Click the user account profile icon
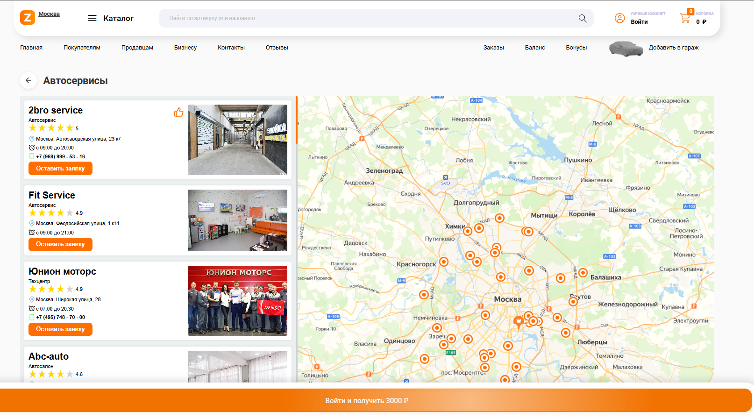This screenshot has height=418, width=754. coord(619,18)
